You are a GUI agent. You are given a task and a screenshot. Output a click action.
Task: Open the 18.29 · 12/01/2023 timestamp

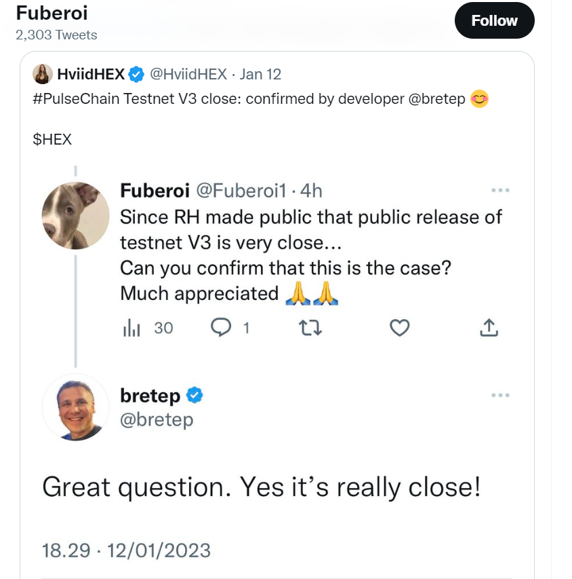click(126, 550)
